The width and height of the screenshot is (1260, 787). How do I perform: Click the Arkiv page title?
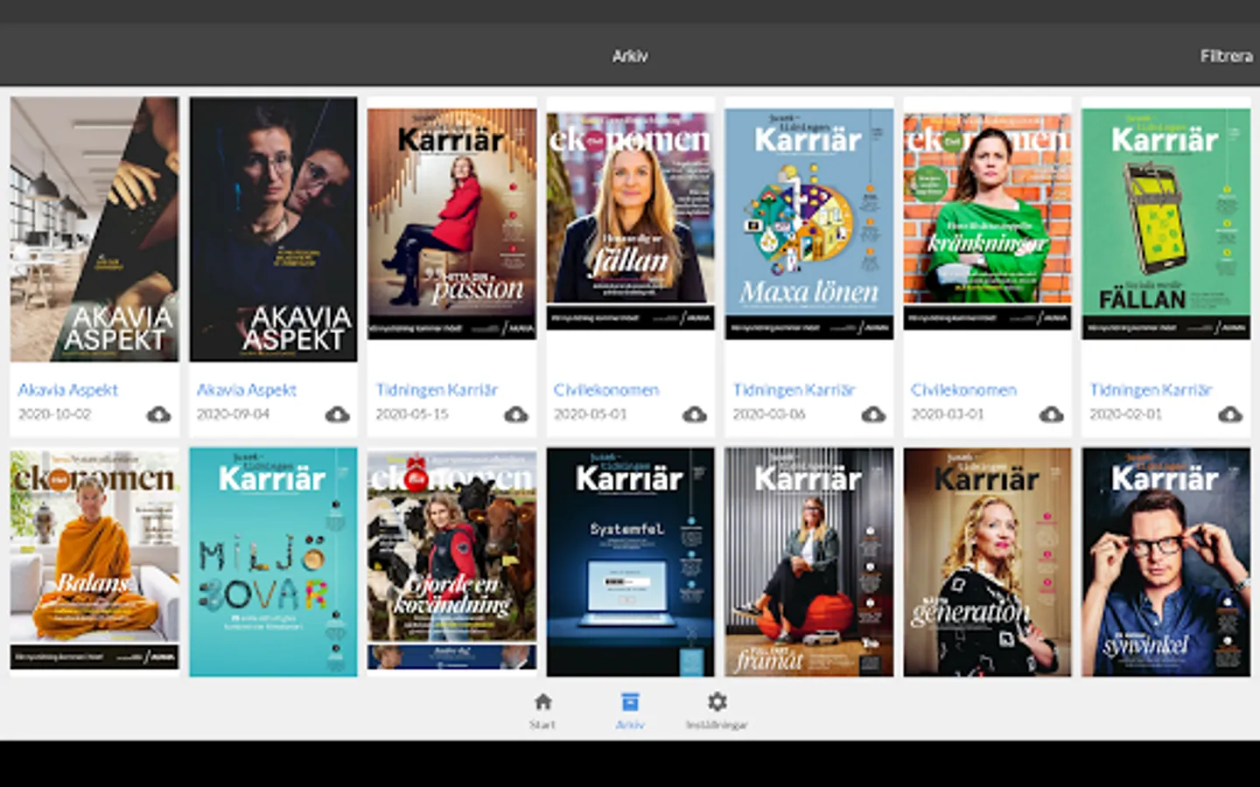point(630,56)
